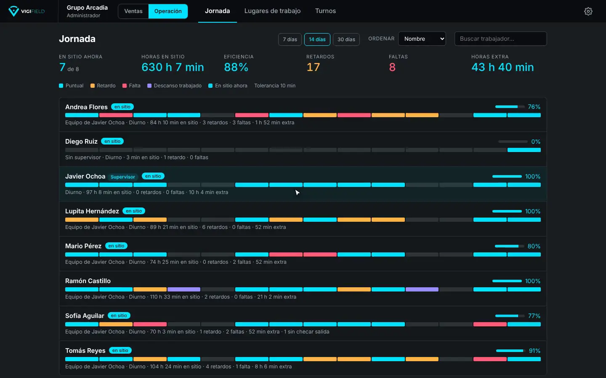Open the settings gear icon
606x378 pixels.
point(588,11)
